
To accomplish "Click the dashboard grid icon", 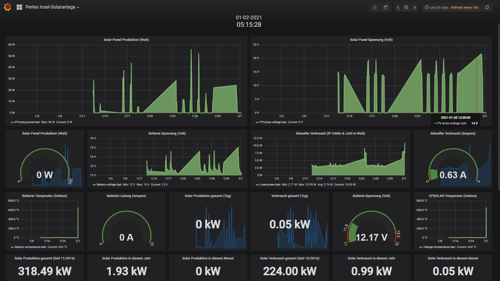I will point(19,7).
